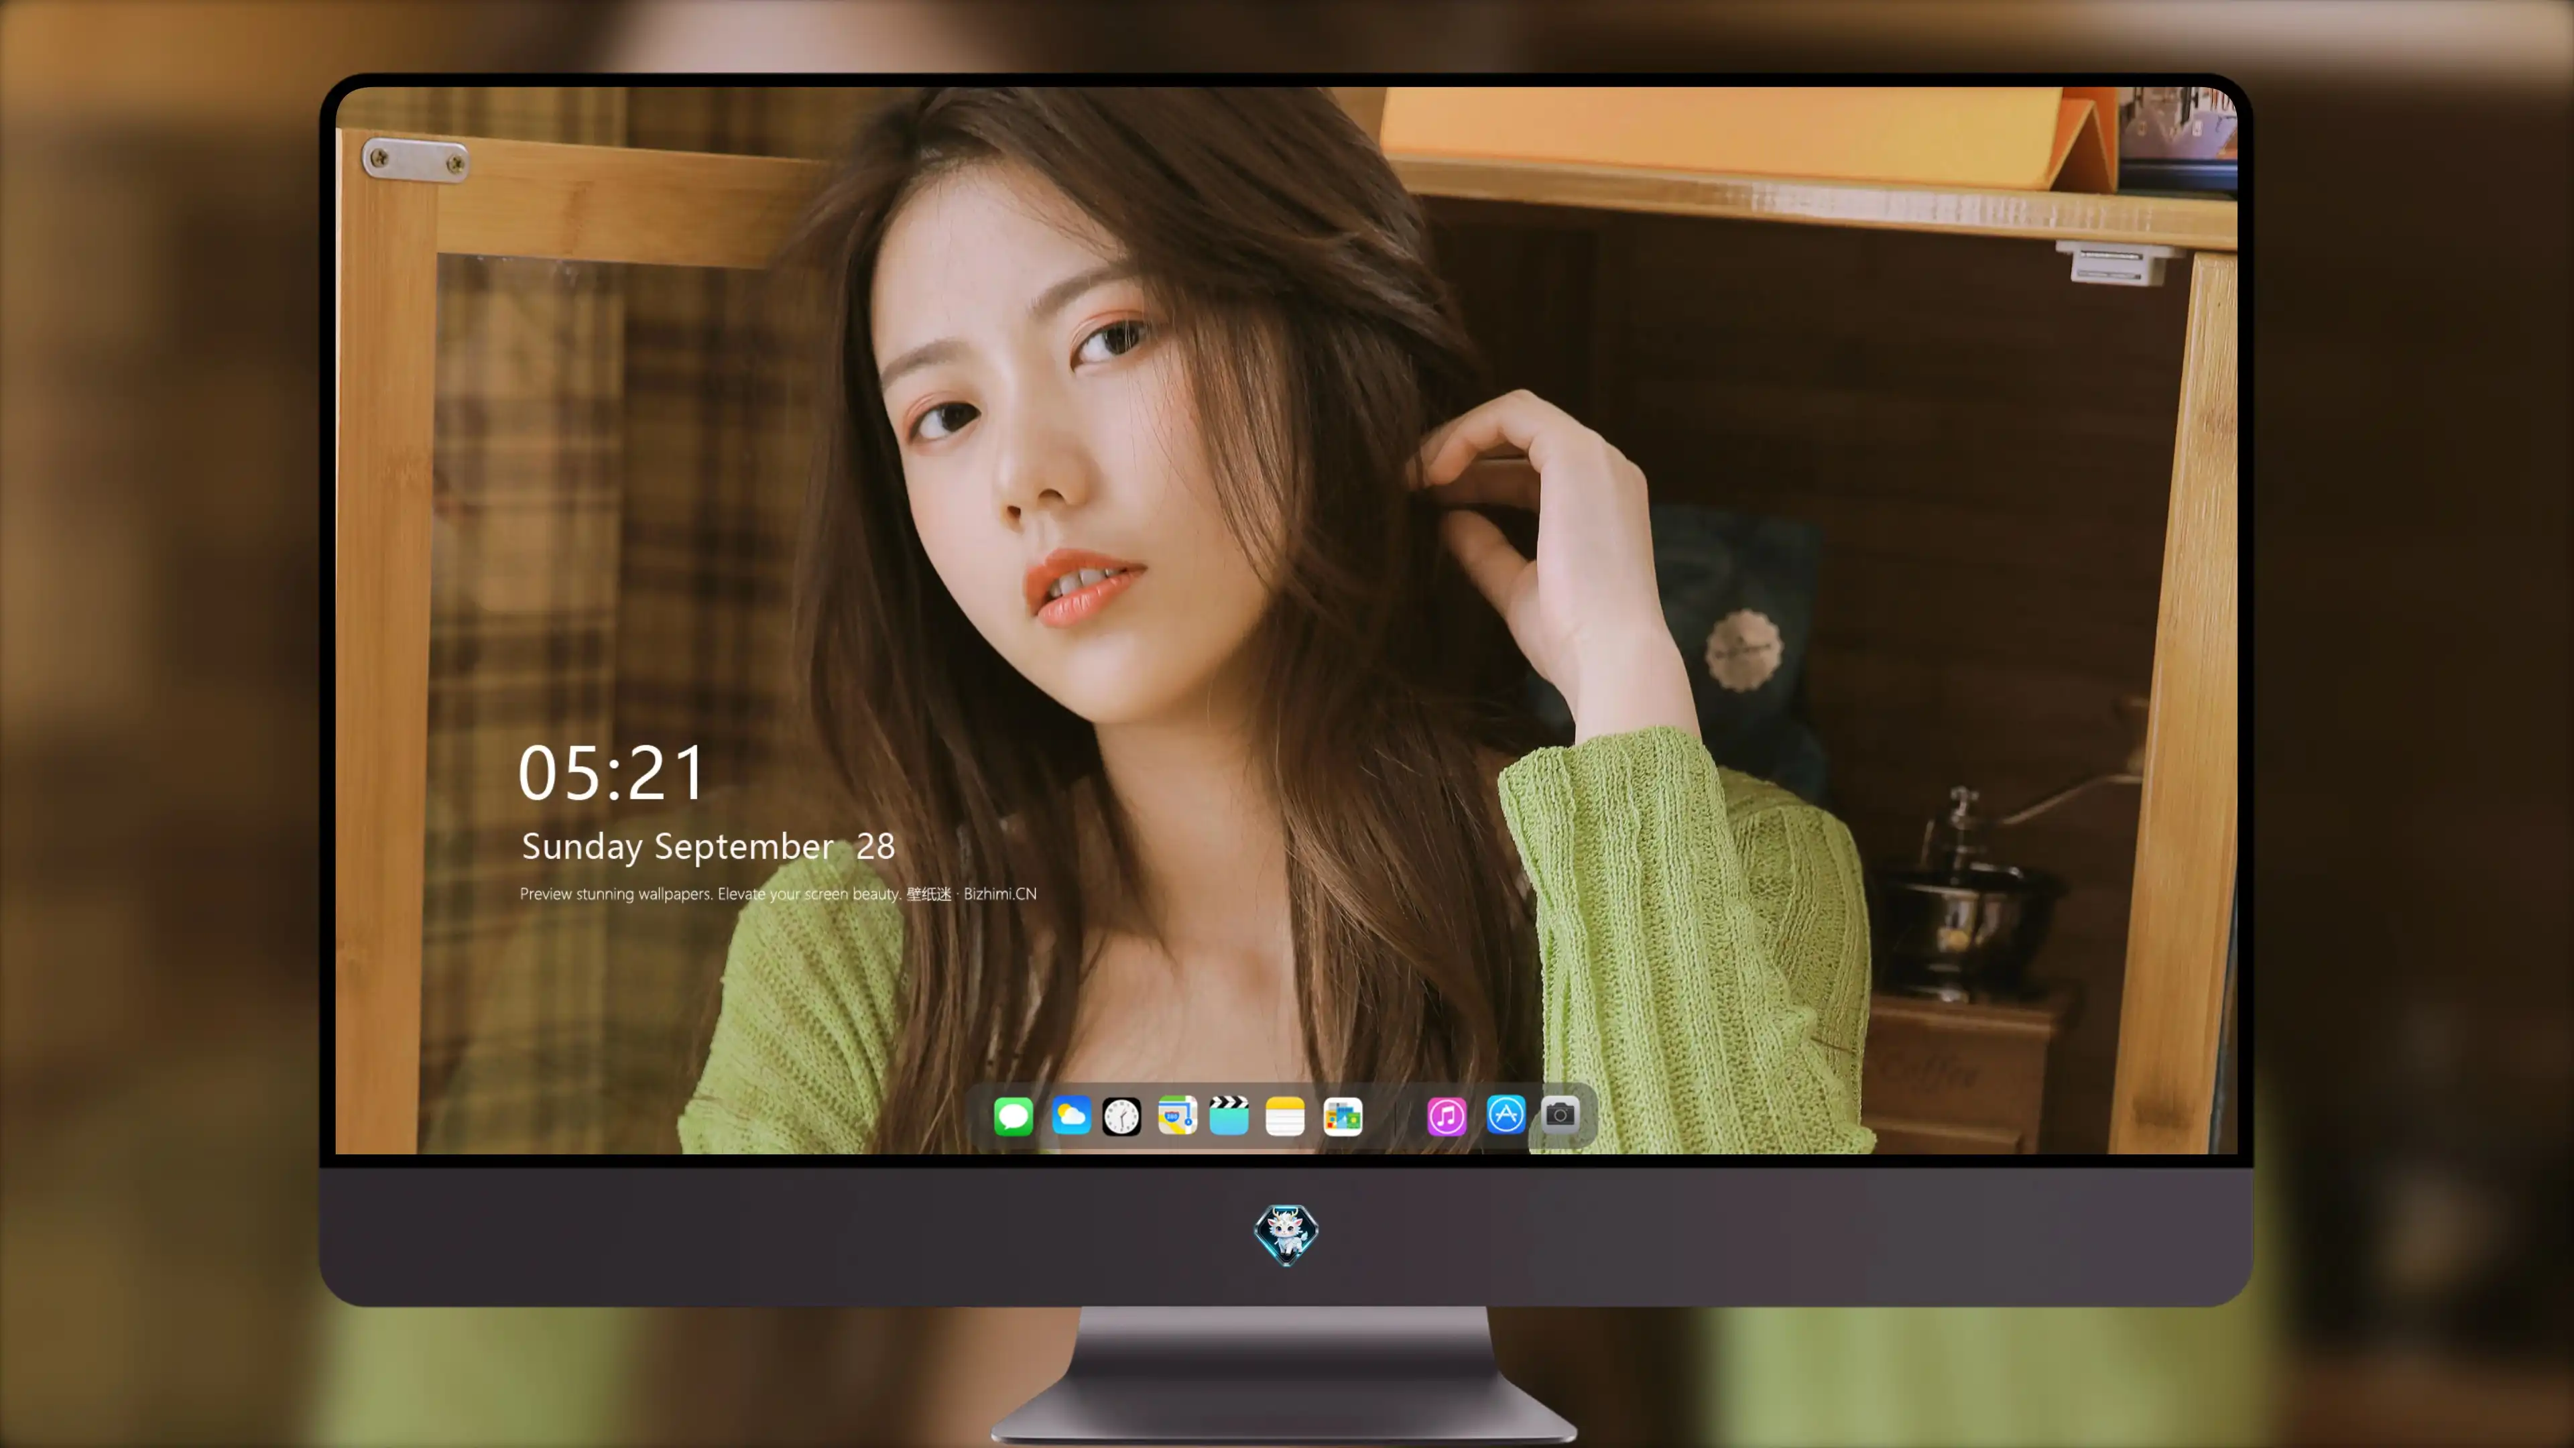2574x1448 pixels.
Task: Launch the Videos clapperboard app
Action: pyautogui.click(x=1229, y=1115)
